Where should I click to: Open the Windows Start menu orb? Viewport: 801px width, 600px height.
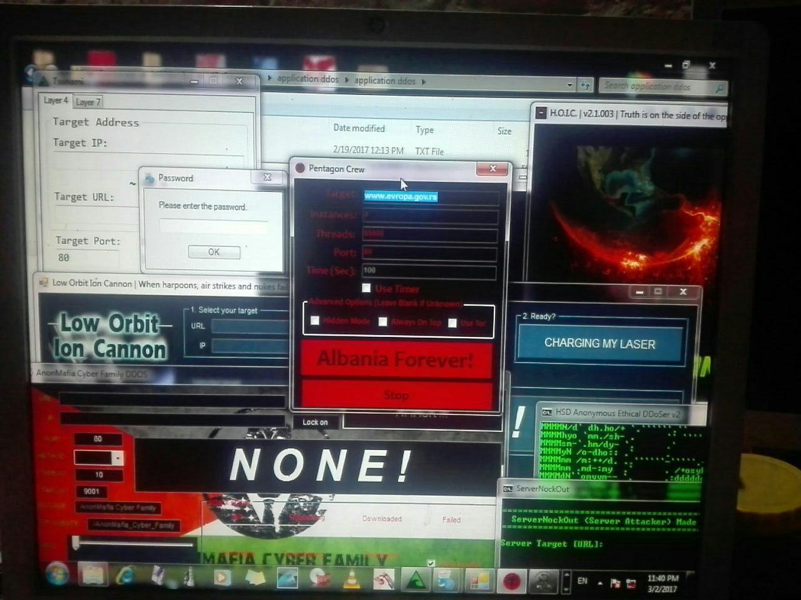point(57,574)
